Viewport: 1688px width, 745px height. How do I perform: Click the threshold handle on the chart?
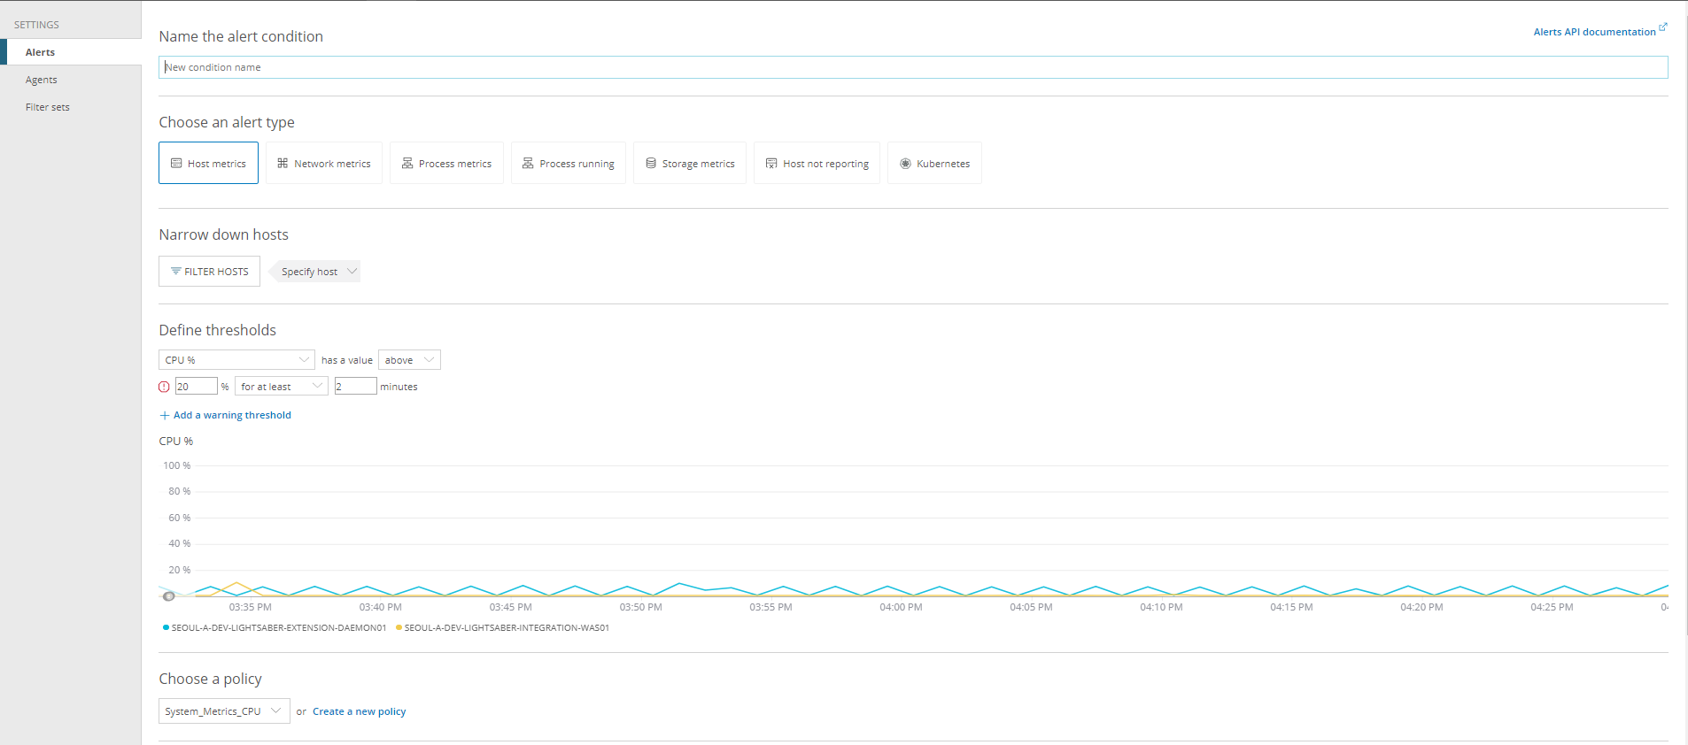coord(169,596)
